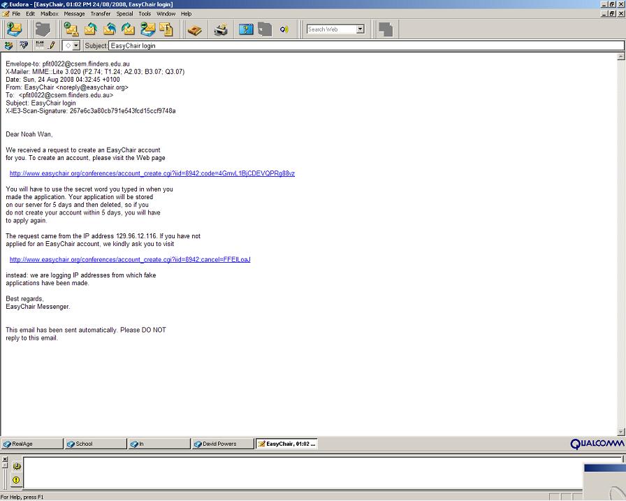The image size is (626, 501).
Task: Expand the Search Web dropdown arrow
Action: click(x=360, y=29)
